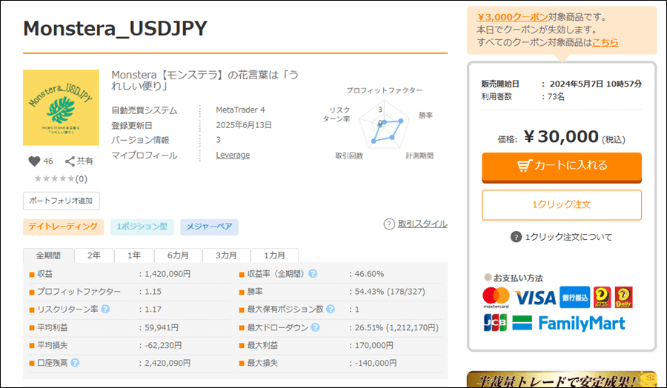Viewport: 667px width, 388px height.
Task: Click help icon beside 口座残高
Action: click(x=75, y=363)
